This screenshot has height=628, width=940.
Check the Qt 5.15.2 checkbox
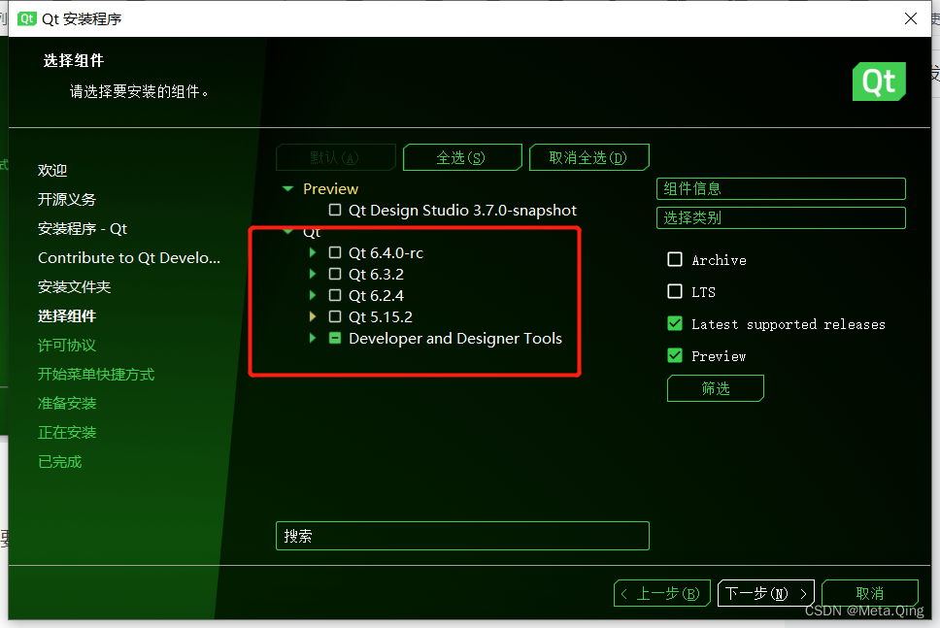pos(335,316)
